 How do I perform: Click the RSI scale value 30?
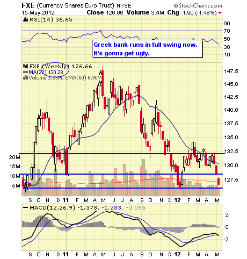[227, 47]
